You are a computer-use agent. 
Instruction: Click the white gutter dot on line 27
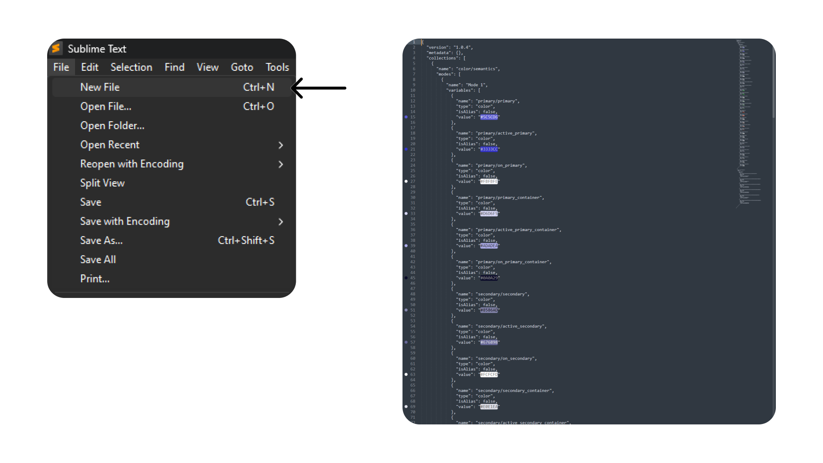point(406,181)
